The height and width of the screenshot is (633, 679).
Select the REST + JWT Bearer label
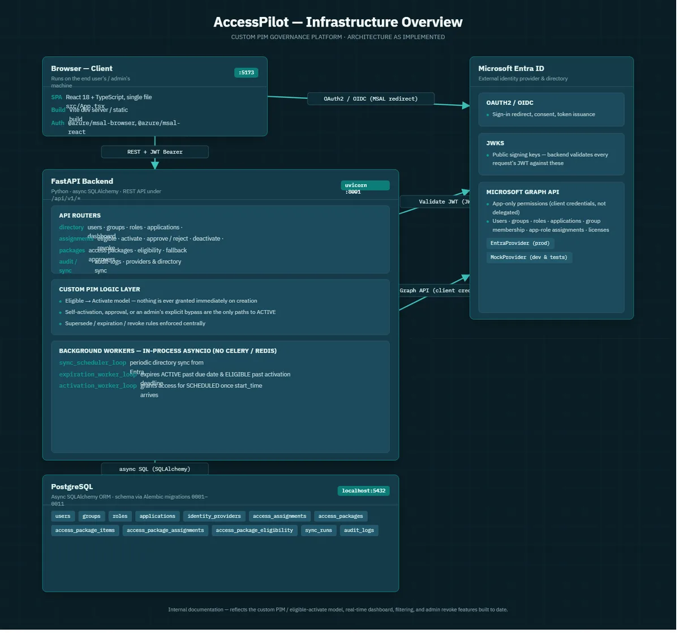point(154,152)
